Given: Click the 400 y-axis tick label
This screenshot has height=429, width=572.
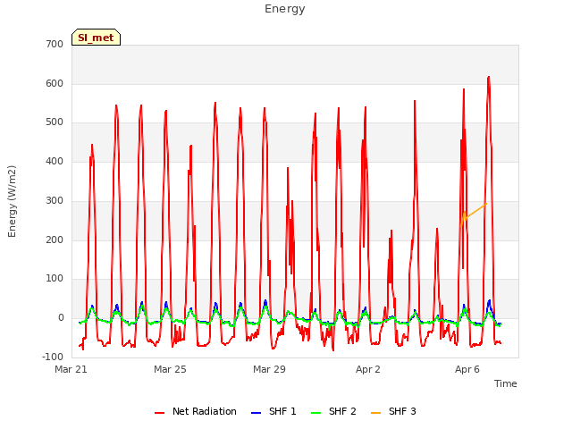Looking at the screenshot, I should click(55, 161).
